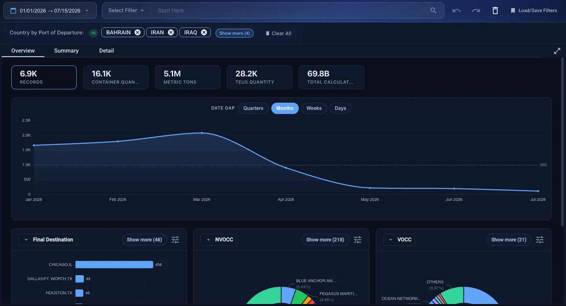Click the Chicago, IL bar
The image size is (566, 306).
pyautogui.click(x=114, y=264)
